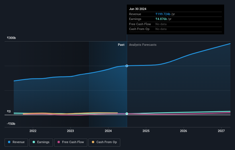Toggle the Free Cash Flow legend button
Image resolution: width=235 pixels, height=150 pixels.
tap(71, 142)
